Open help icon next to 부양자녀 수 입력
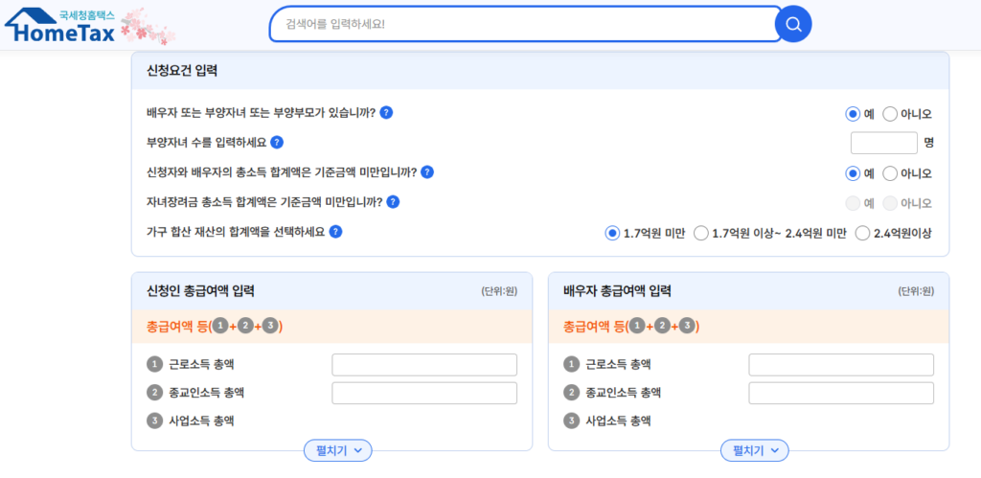Screen dimensions: 981x478 pos(277,143)
